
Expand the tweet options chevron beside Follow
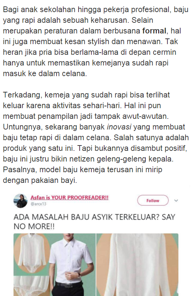176,201
